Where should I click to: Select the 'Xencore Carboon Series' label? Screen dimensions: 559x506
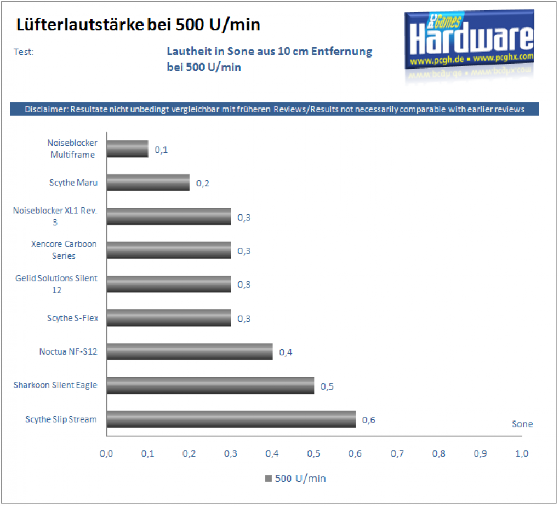(x=64, y=251)
